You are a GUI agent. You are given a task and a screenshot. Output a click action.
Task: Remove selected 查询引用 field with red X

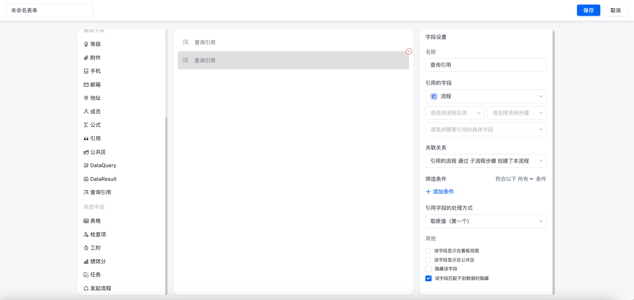coord(409,51)
